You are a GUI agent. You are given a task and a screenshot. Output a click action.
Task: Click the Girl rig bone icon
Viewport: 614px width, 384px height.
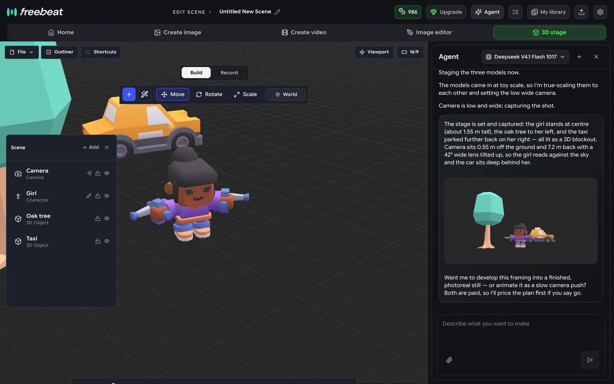coord(89,196)
